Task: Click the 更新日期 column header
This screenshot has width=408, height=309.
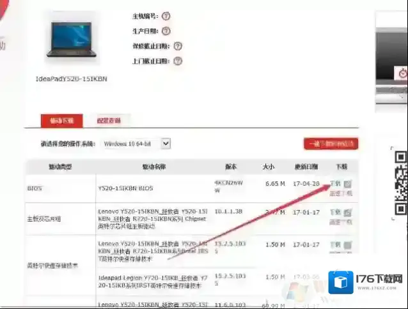Action: 306,167
